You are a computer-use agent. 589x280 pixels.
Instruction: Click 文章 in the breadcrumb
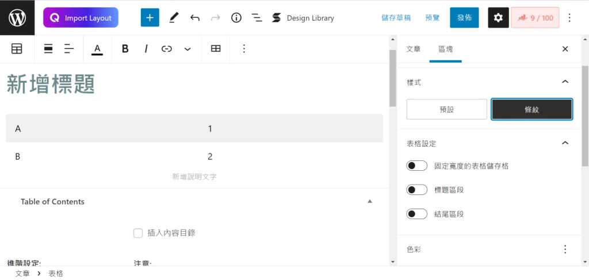pos(22,274)
